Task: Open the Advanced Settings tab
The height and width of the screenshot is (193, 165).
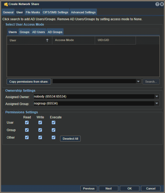Action: [x=83, y=12]
